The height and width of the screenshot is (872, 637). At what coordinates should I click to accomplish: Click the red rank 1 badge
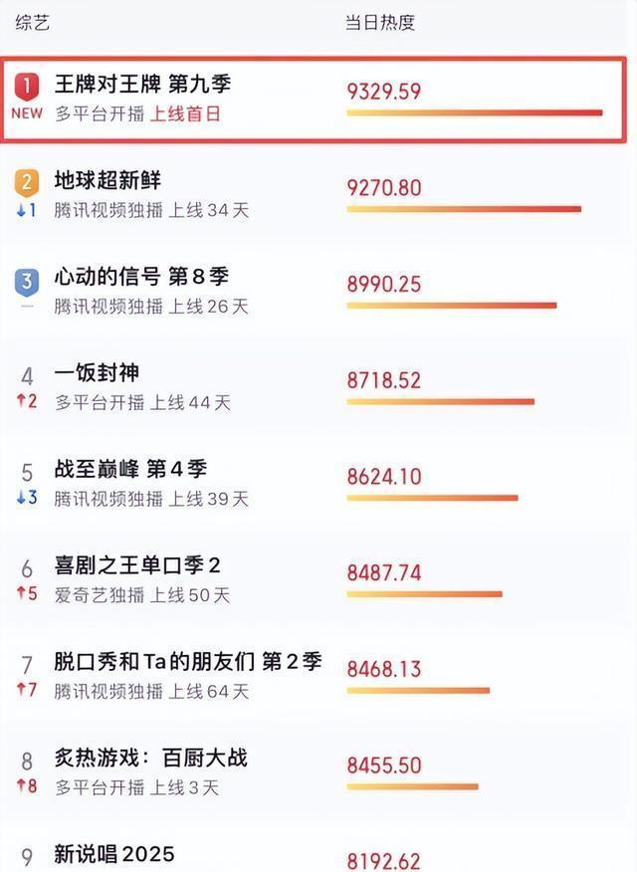pos(27,87)
